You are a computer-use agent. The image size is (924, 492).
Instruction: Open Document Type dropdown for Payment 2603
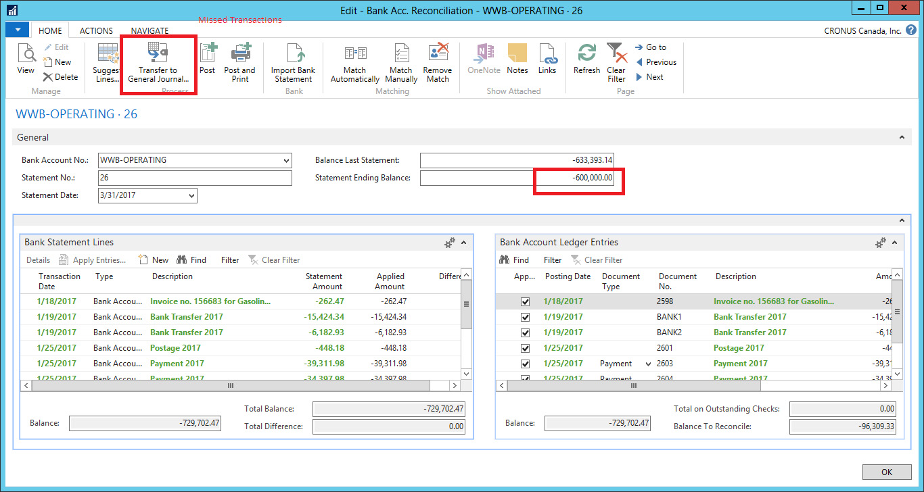(648, 364)
